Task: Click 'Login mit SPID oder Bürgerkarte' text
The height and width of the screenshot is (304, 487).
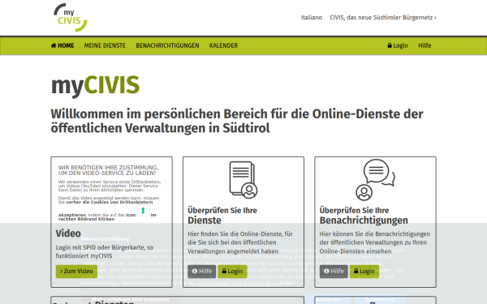Action: coord(105,251)
